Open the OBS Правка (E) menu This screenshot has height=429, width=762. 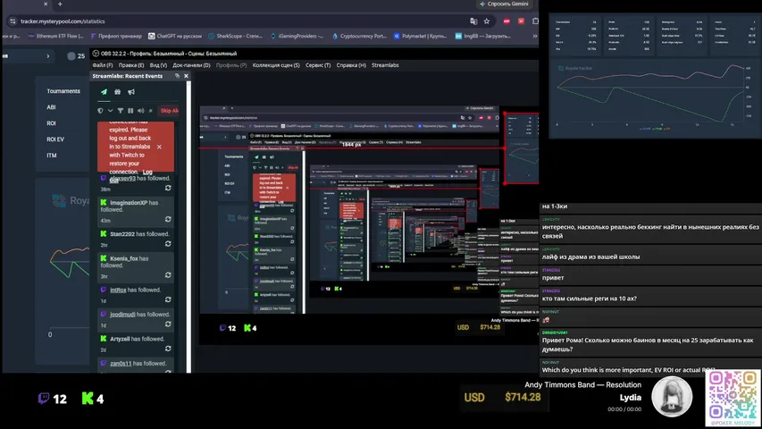coord(131,65)
